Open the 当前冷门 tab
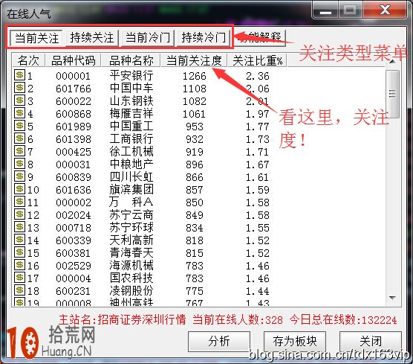Image resolution: width=413 pixels, height=364 pixels. coord(148,38)
